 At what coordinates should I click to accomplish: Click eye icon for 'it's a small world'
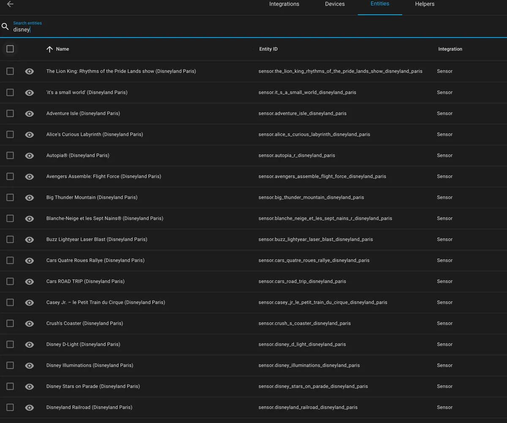pyautogui.click(x=29, y=93)
